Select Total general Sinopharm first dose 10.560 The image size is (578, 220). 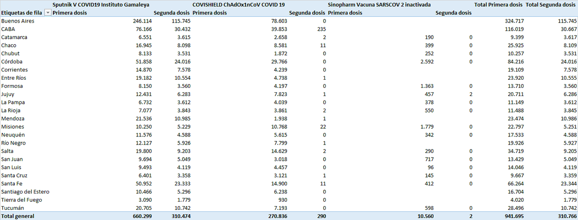[426, 217]
